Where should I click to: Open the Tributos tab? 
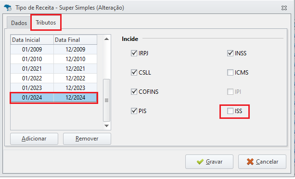click(x=46, y=23)
